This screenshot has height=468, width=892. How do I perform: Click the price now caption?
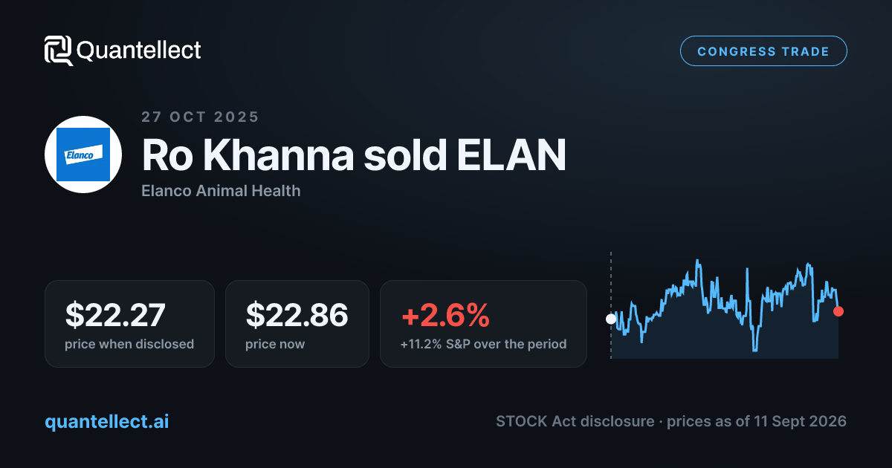click(x=275, y=344)
